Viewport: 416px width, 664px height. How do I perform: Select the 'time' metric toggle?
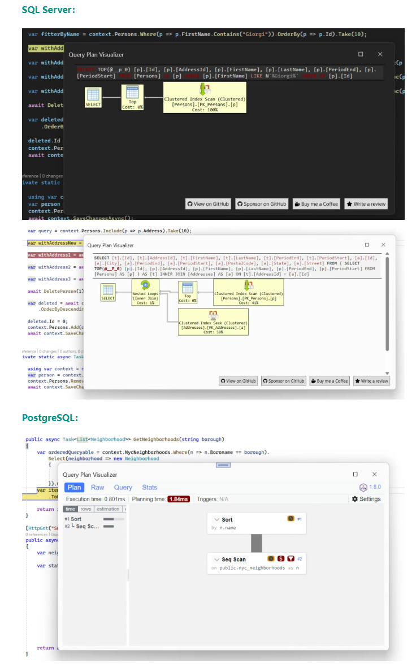[x=70, y=509]
